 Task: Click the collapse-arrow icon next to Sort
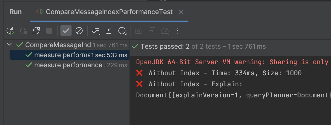coord(109,31)
